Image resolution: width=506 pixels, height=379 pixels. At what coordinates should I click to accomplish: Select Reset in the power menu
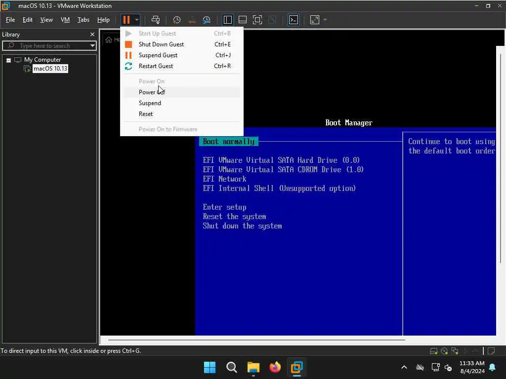181,114
